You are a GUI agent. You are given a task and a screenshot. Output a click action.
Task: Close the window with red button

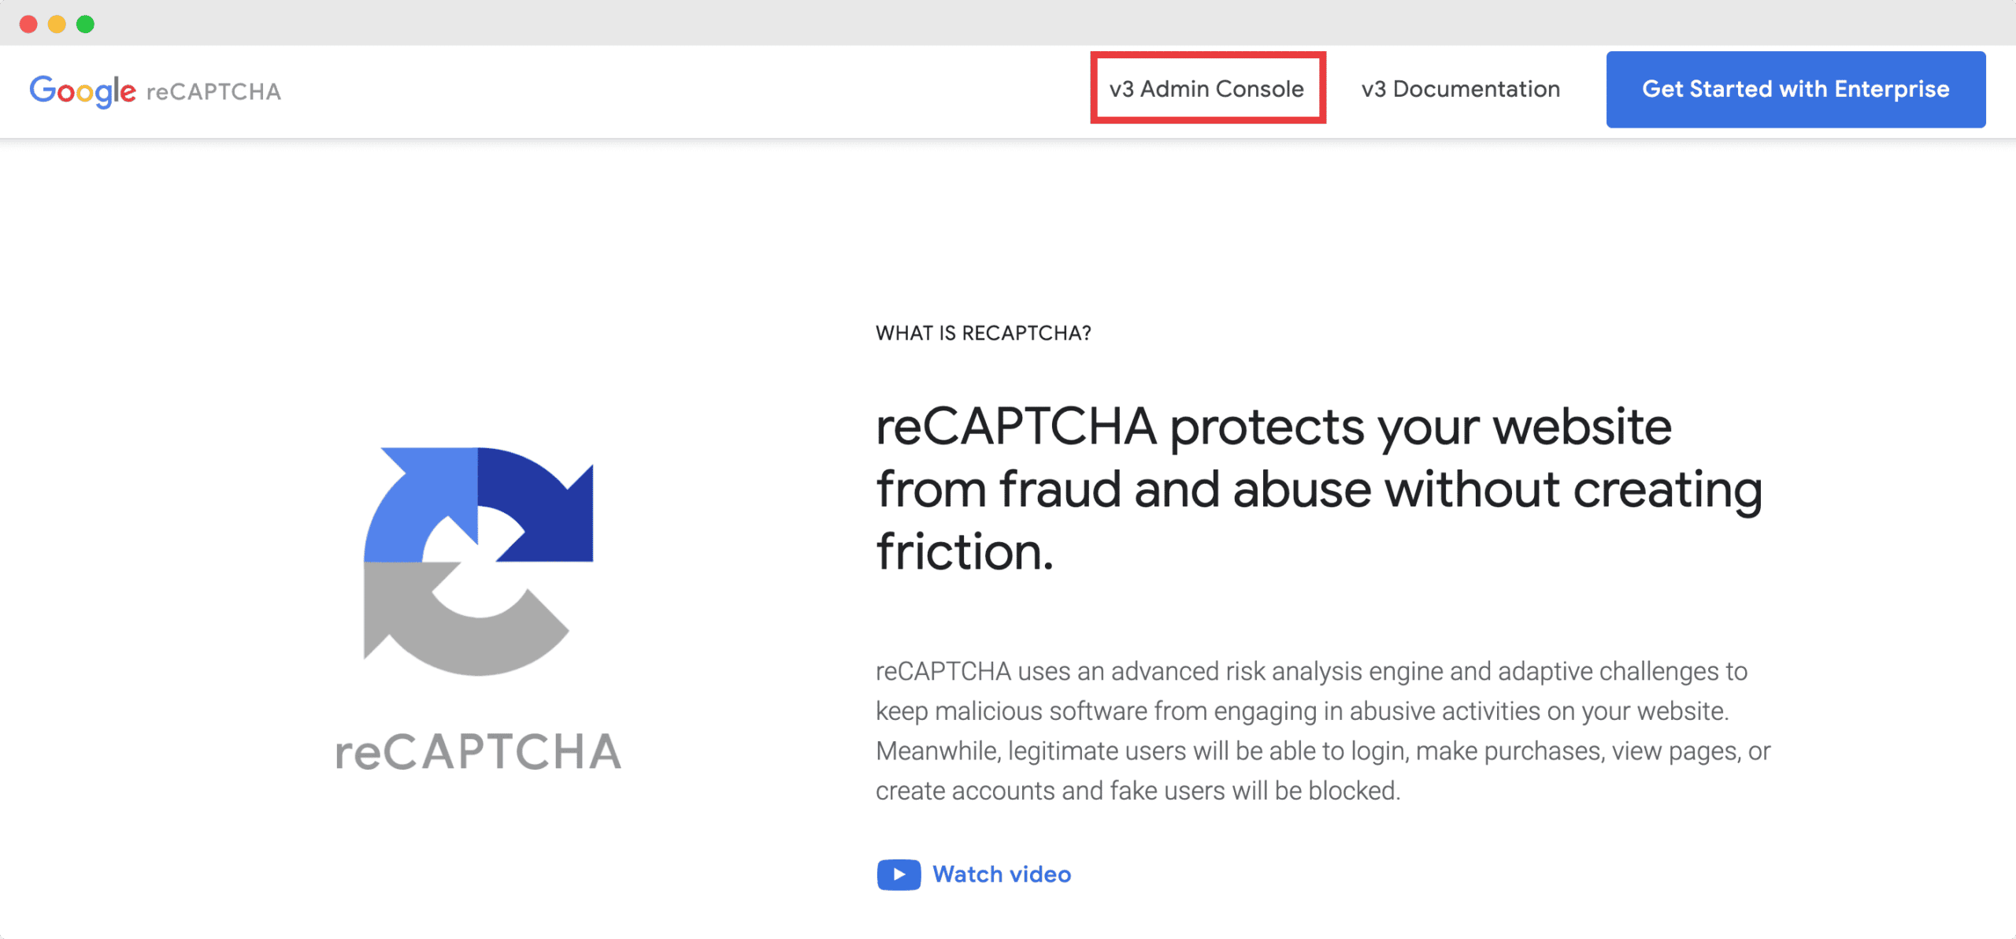(28, 24)
